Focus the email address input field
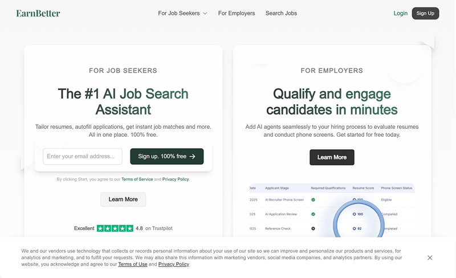 (83, 157)
